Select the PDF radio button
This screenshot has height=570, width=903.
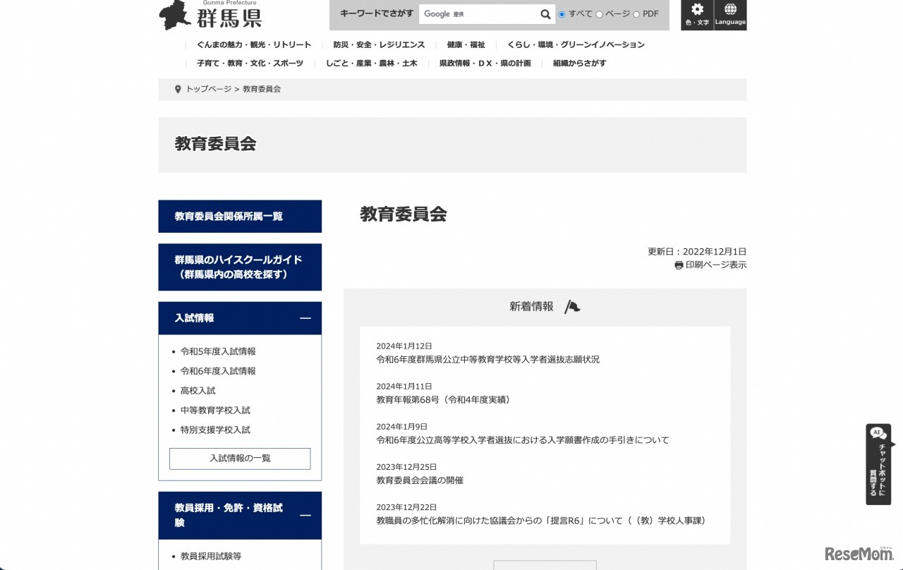636,14
